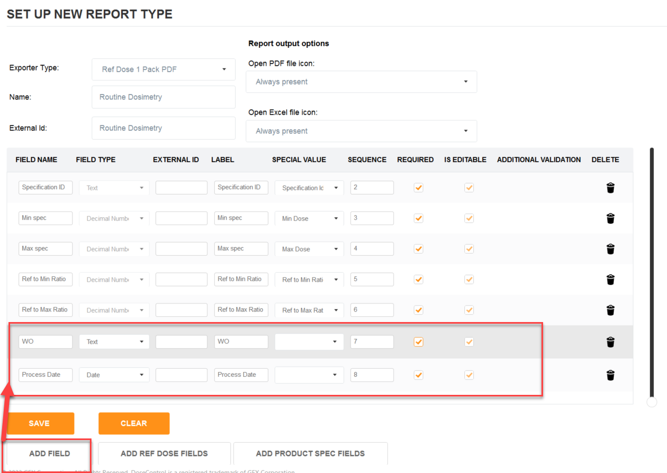Click ADD REF DOSE FIELDS button
This screenshot has width=667, height=473.
tap(164, 453)
